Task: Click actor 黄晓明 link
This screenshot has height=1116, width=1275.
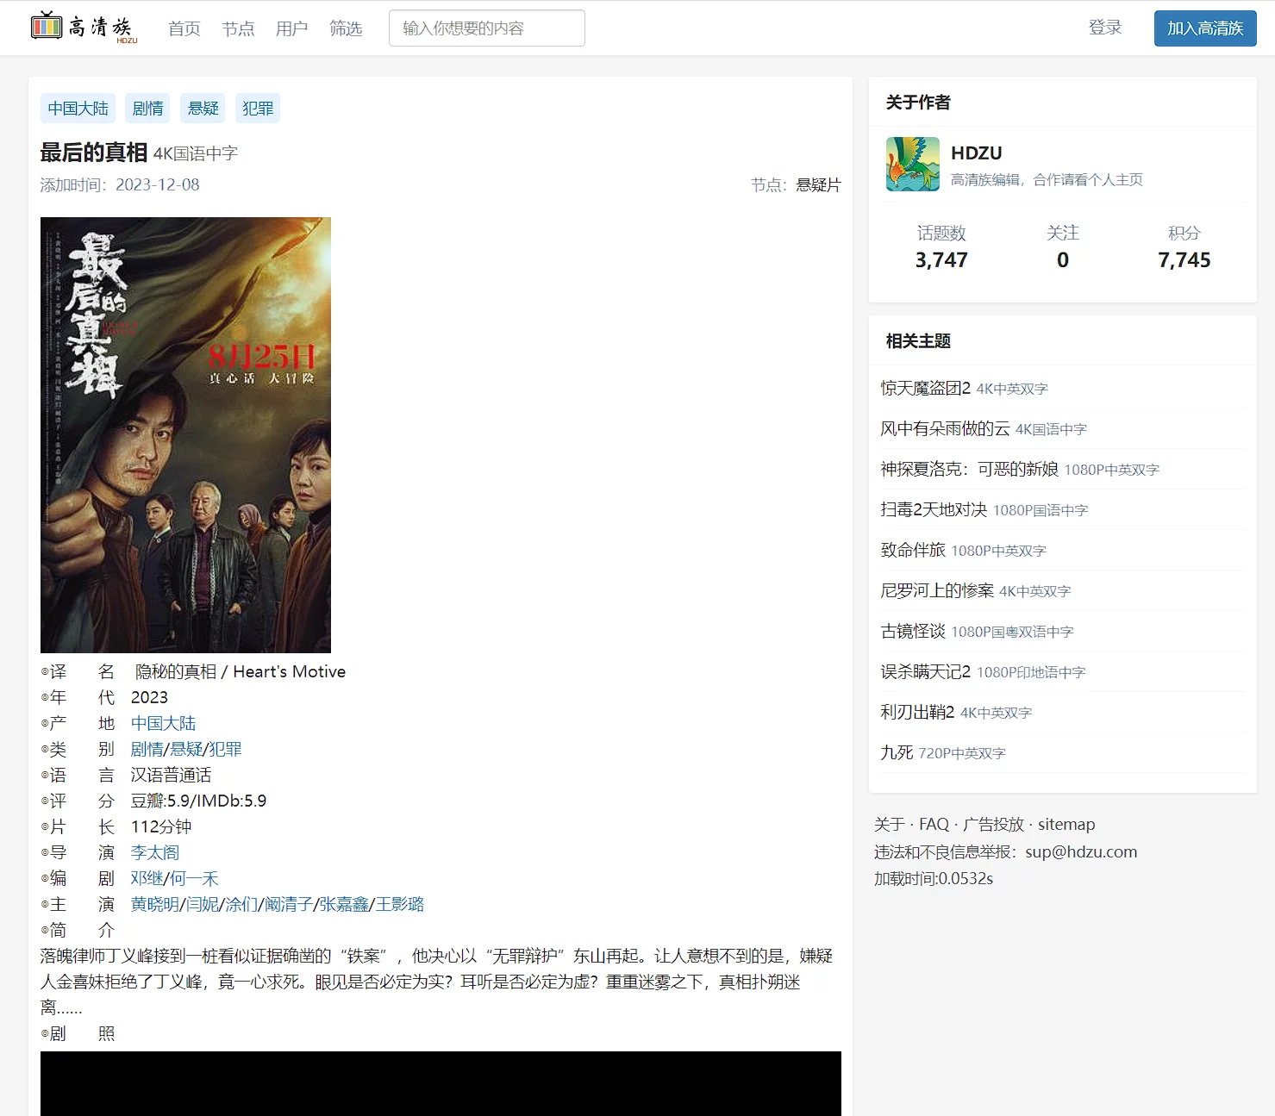Action: coord(154,904)
